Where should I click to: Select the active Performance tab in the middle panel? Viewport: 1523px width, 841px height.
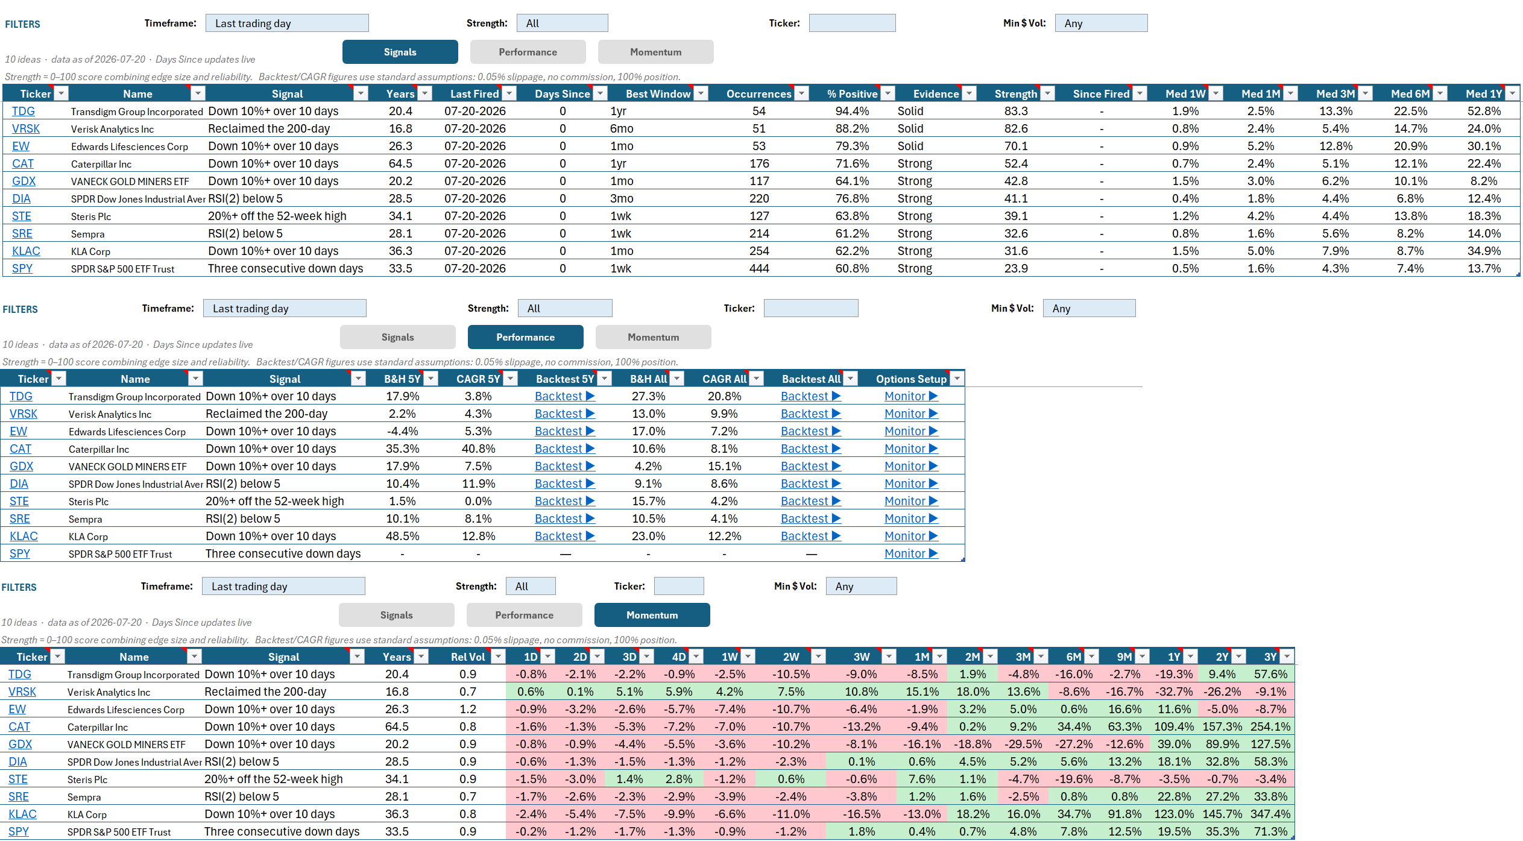coord(526,337)
